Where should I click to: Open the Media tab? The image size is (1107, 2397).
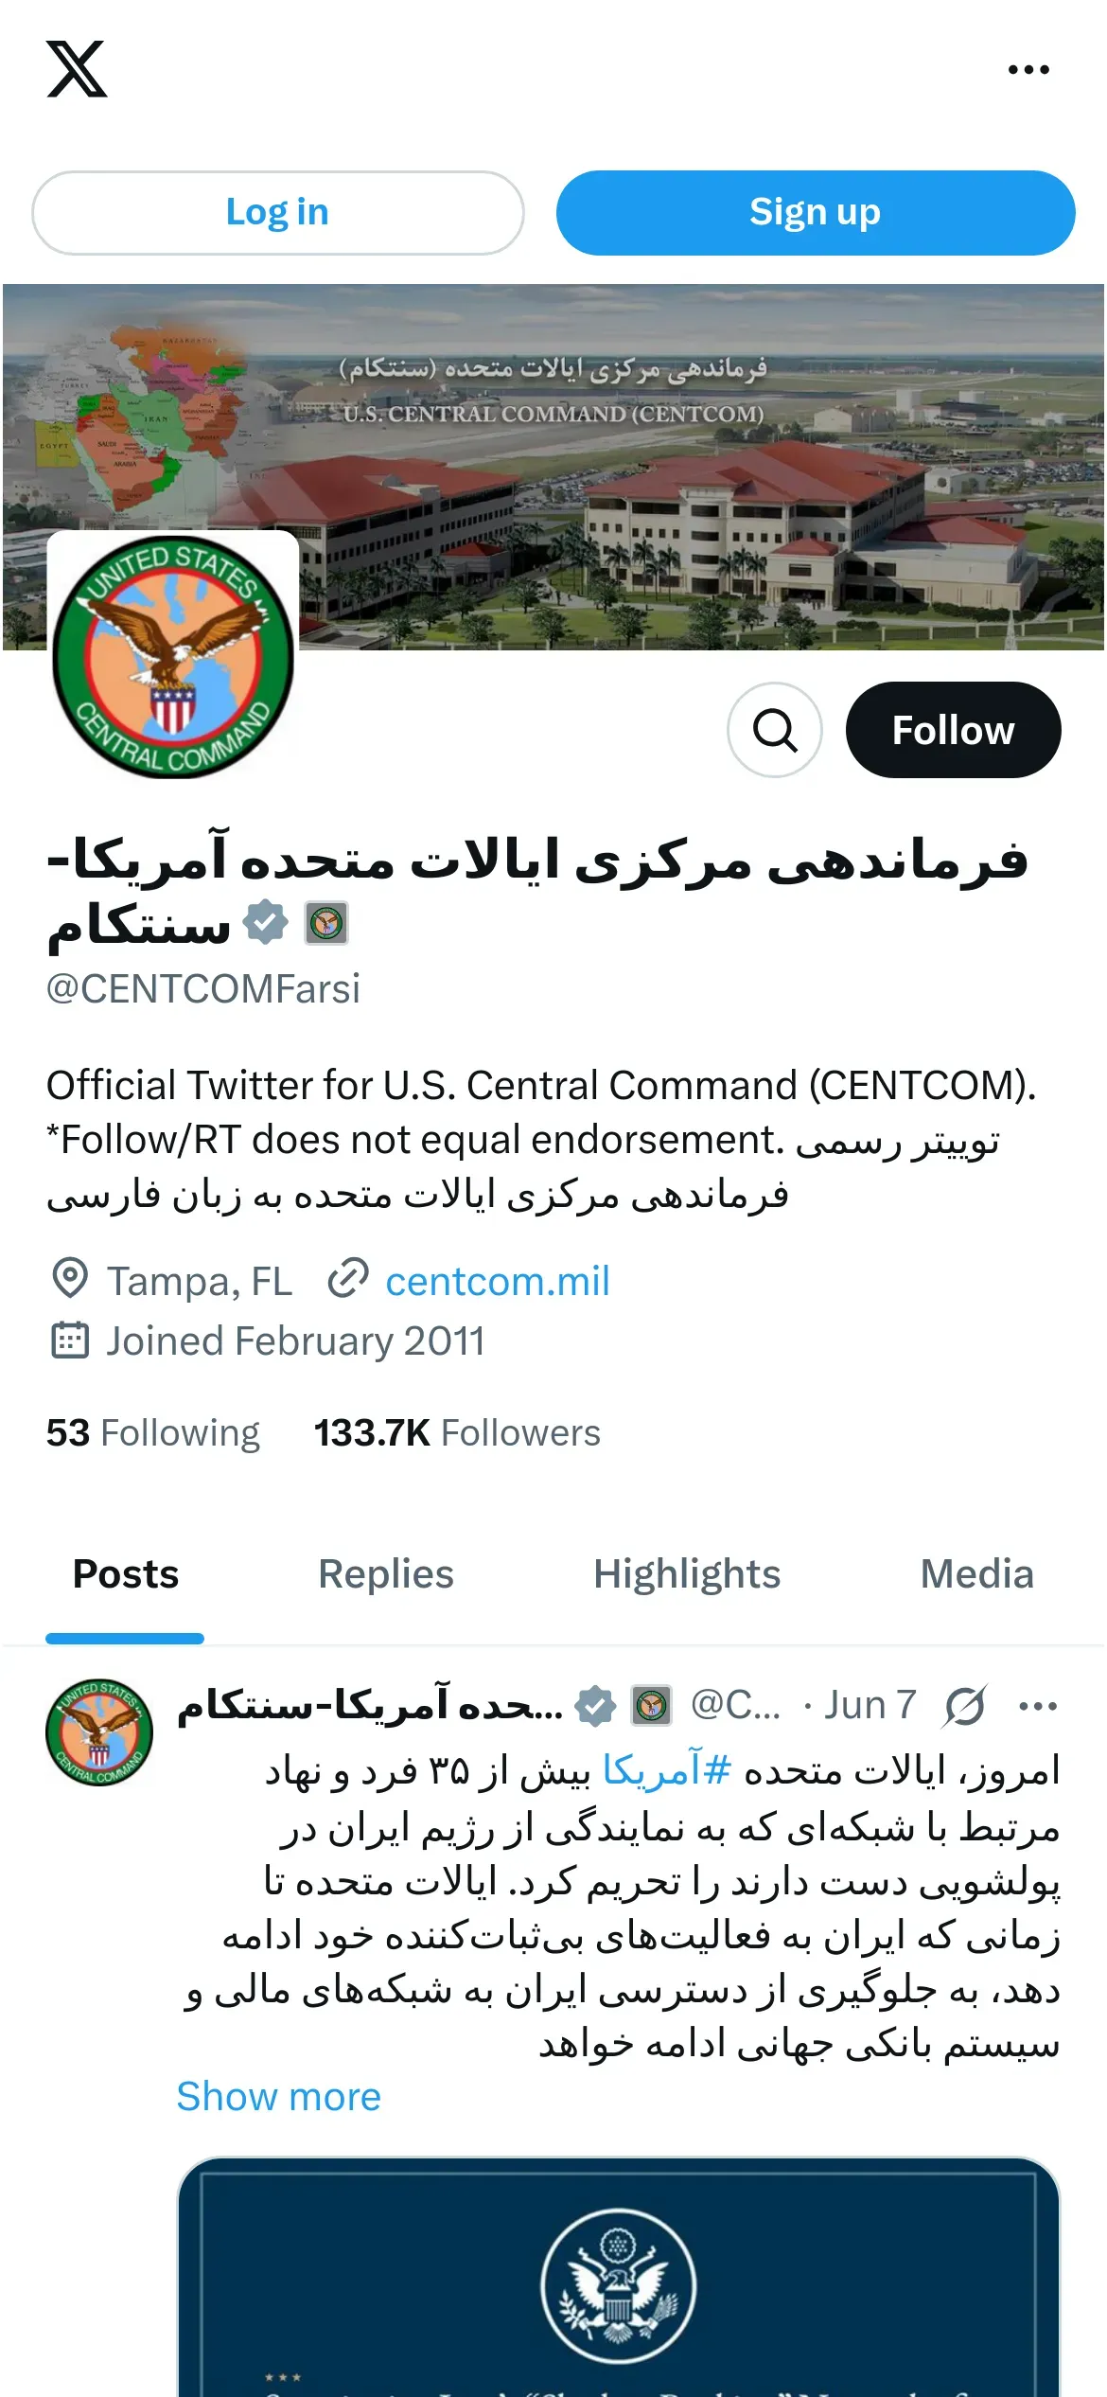click(x=977, y=1574)
